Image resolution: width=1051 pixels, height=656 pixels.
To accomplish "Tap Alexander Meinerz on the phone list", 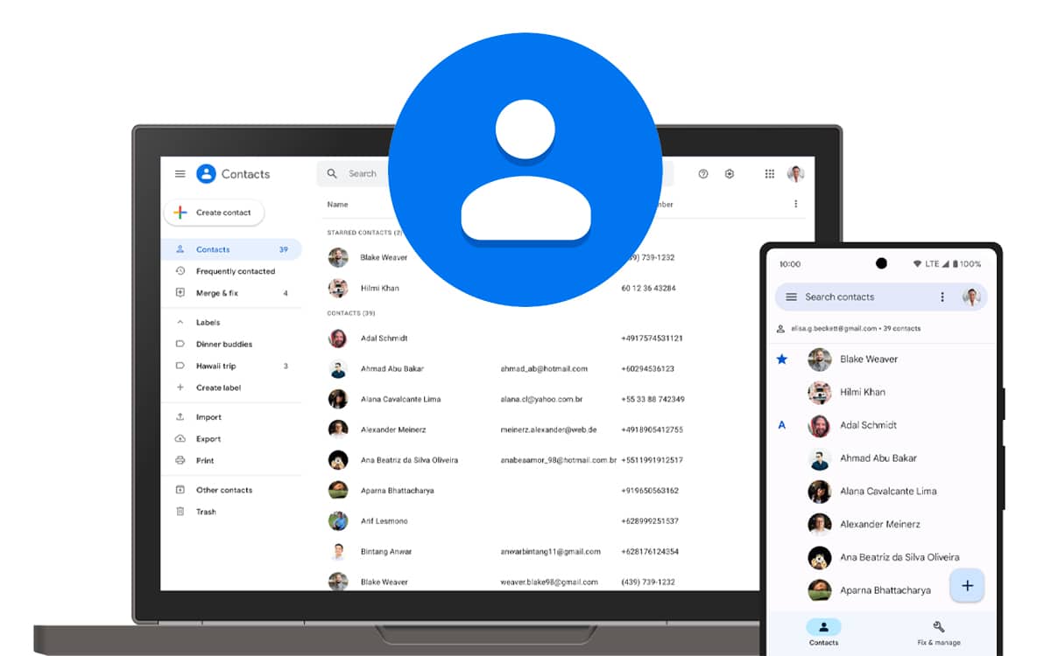I will click(x=878, y=524).
